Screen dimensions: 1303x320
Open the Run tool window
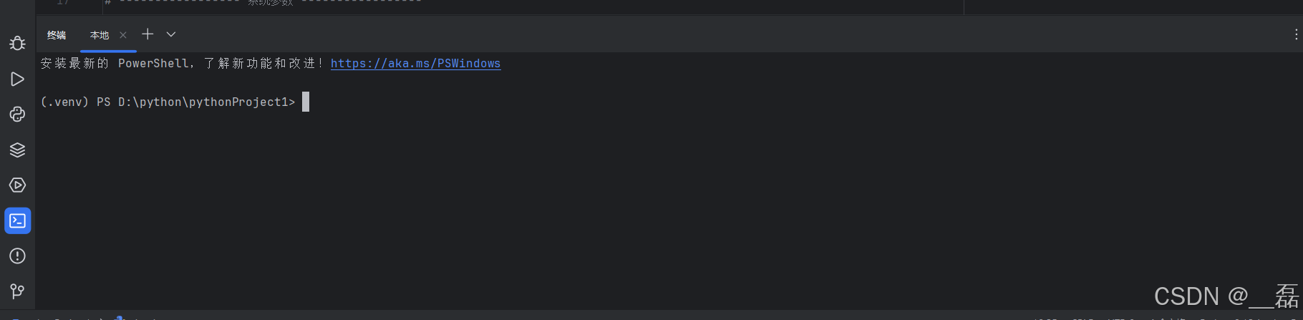[17, 79]
